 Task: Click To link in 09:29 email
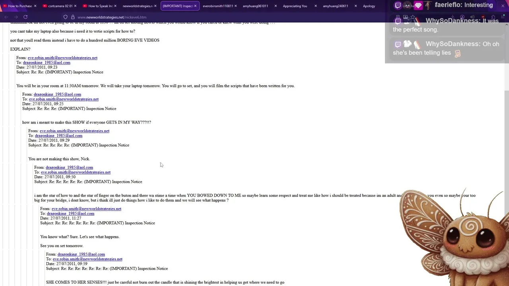point(58,135)
